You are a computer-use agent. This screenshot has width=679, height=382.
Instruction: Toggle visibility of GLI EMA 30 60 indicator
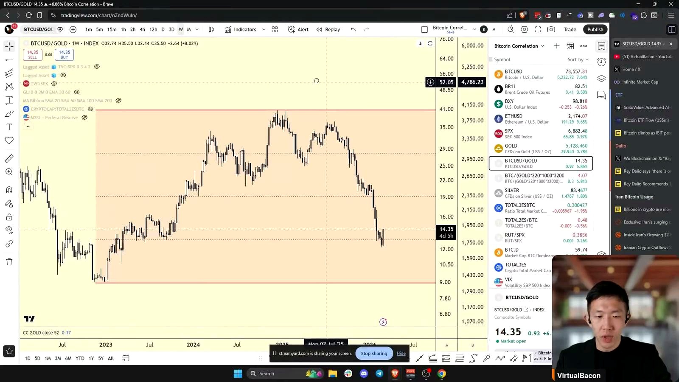pos(76,92)
